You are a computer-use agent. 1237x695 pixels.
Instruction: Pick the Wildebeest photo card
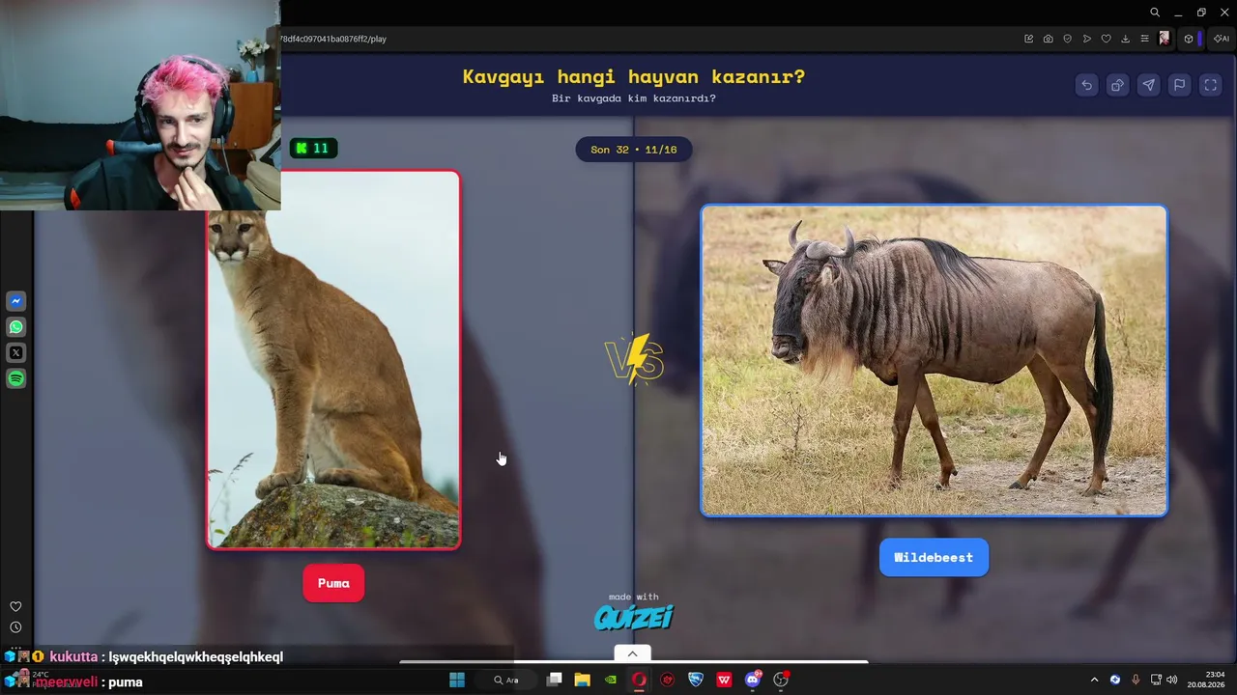click(x=934, y=360)
